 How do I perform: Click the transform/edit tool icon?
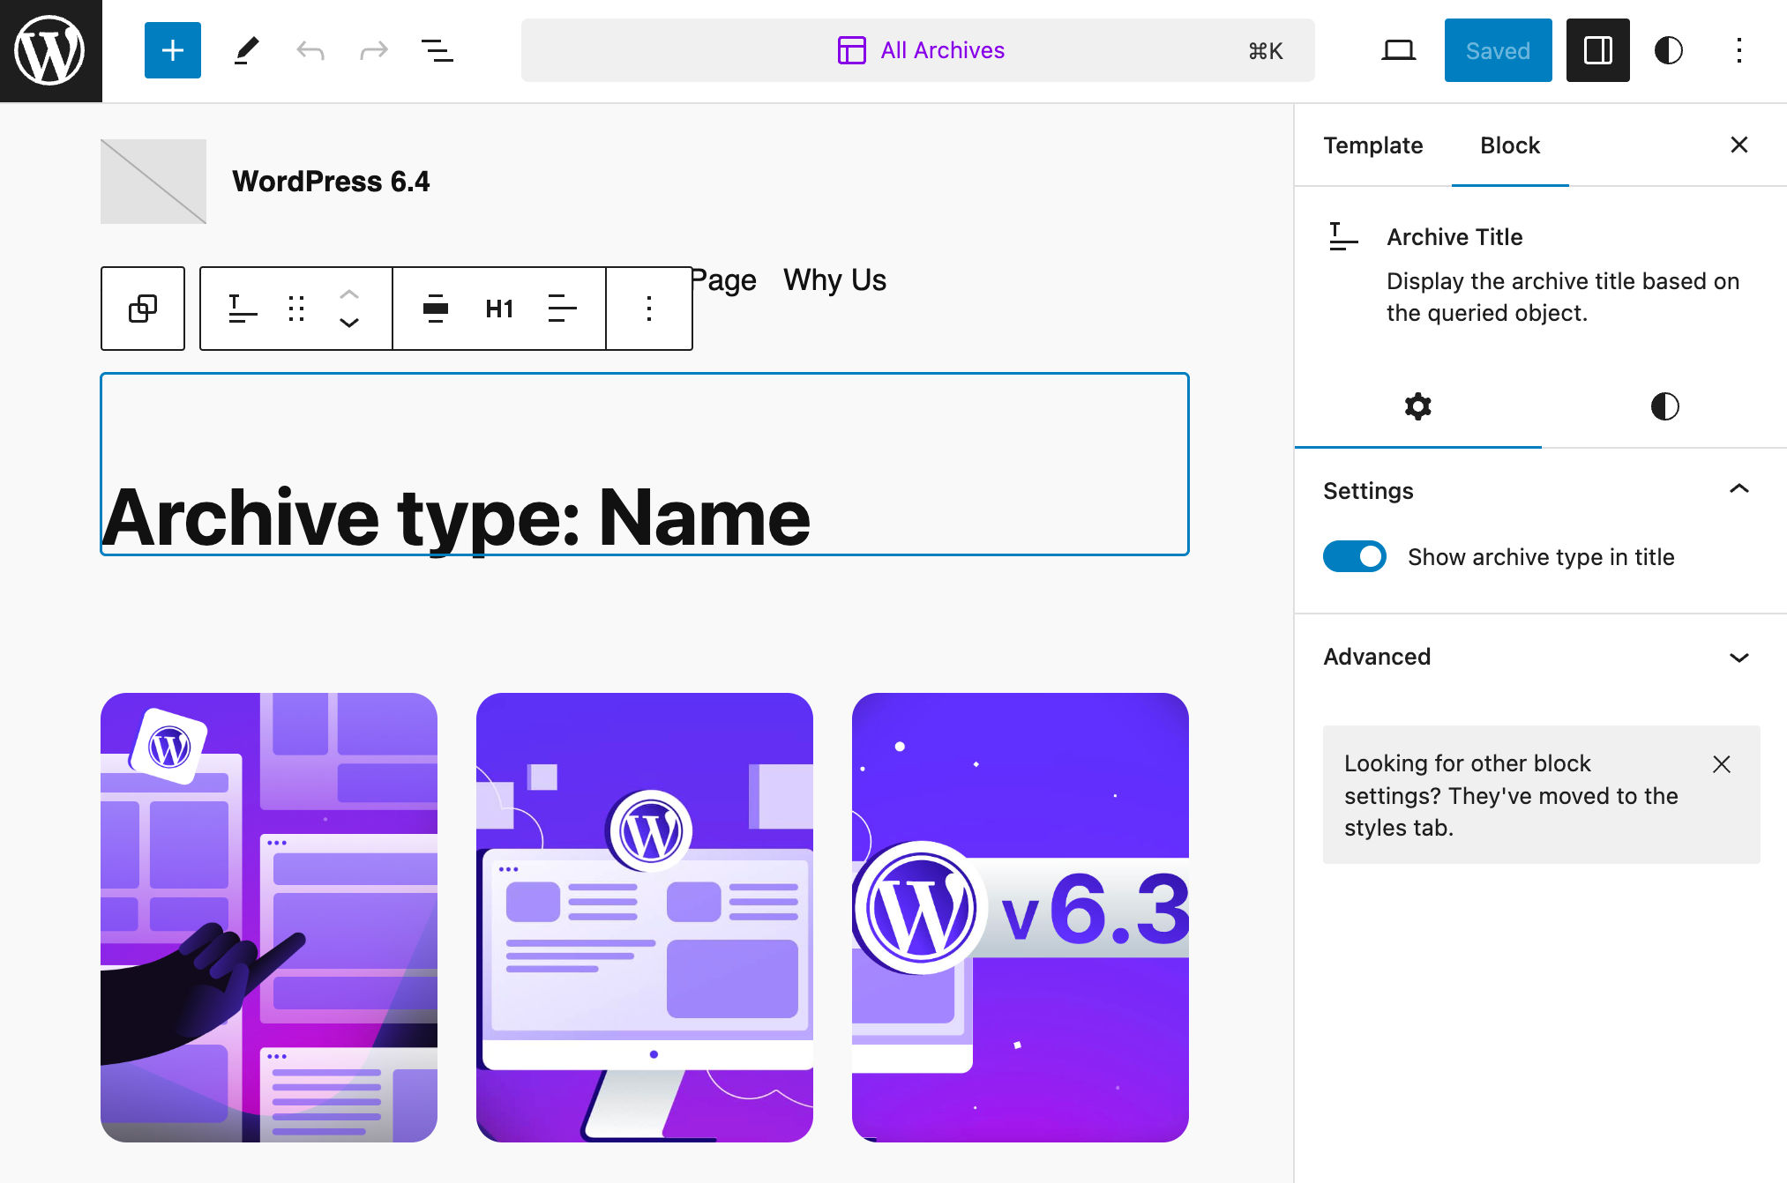click(242, 50)
